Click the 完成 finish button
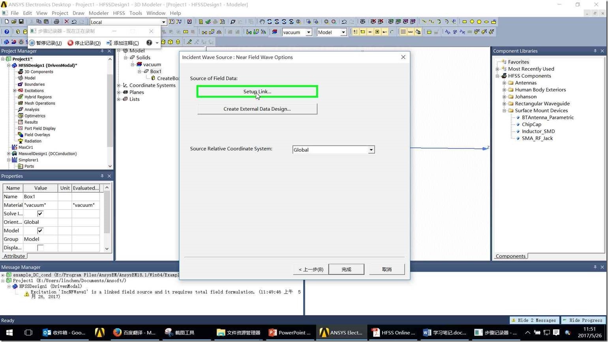The width and height of the screenshot is (608, 342). 346,269
